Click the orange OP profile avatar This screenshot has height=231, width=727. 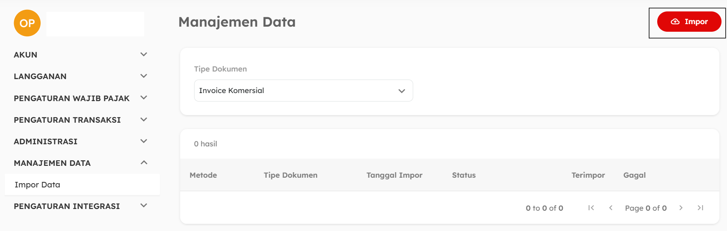click(x=27, y=23)
